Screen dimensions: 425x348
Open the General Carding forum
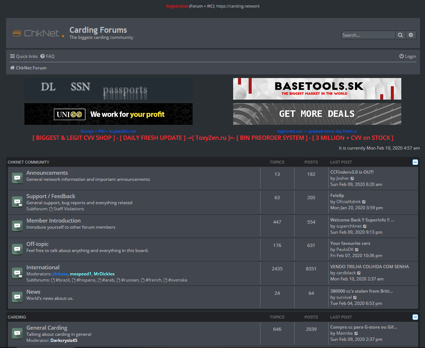click(47, 328)
